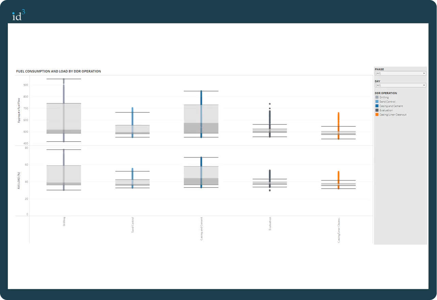This screenshot has width=437, height=300.
Task: Click the Drilling legend color swatch
Action: coord(377,98)
